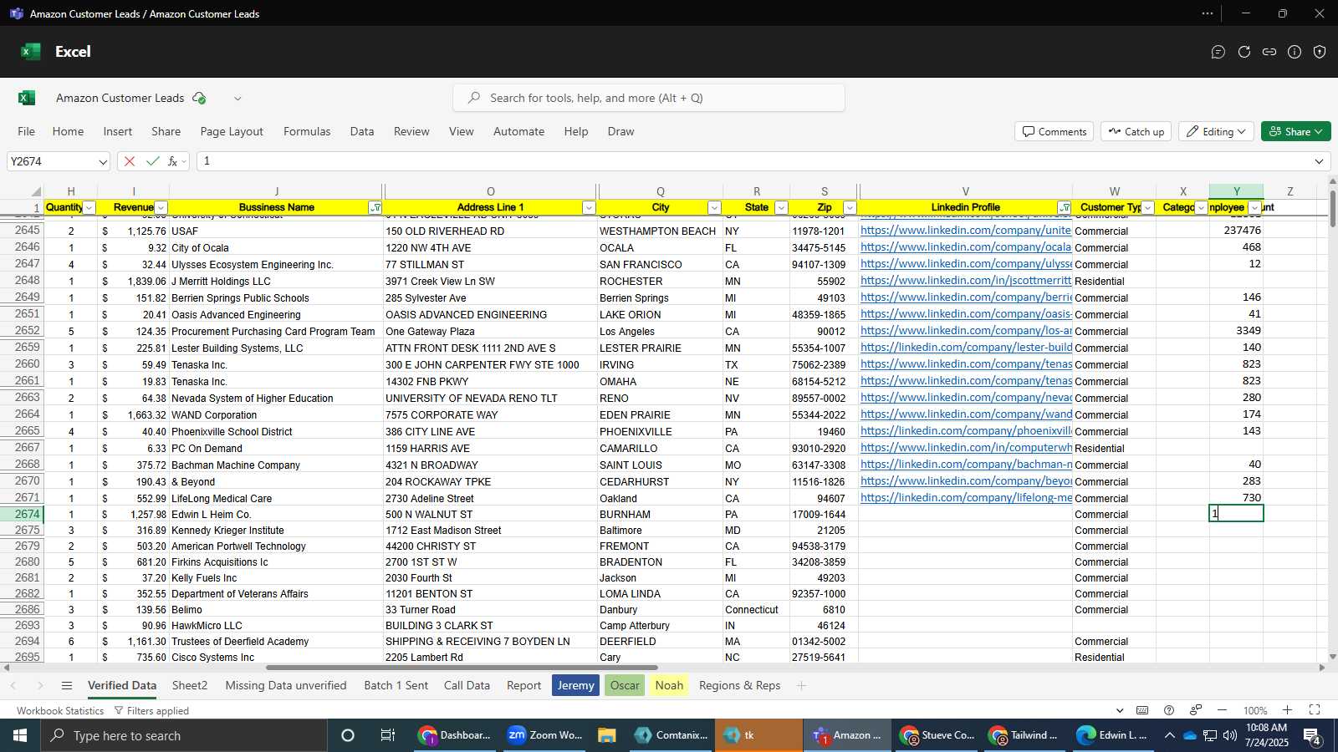1338x752 pixels.
Task: Open the Revenue column filter dropdown
Action: (x=161, y=208)
